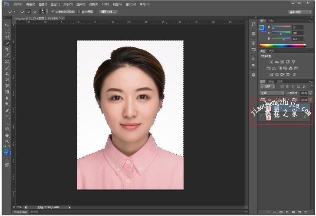
Task: Activate the Quick Mask mode icon
Action: pyautogui.click(x=7, y=159)
